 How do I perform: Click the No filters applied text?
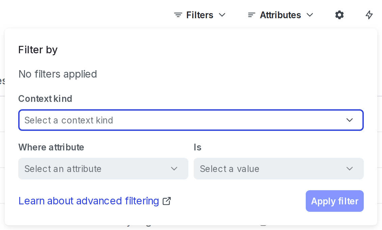(58, 74)
